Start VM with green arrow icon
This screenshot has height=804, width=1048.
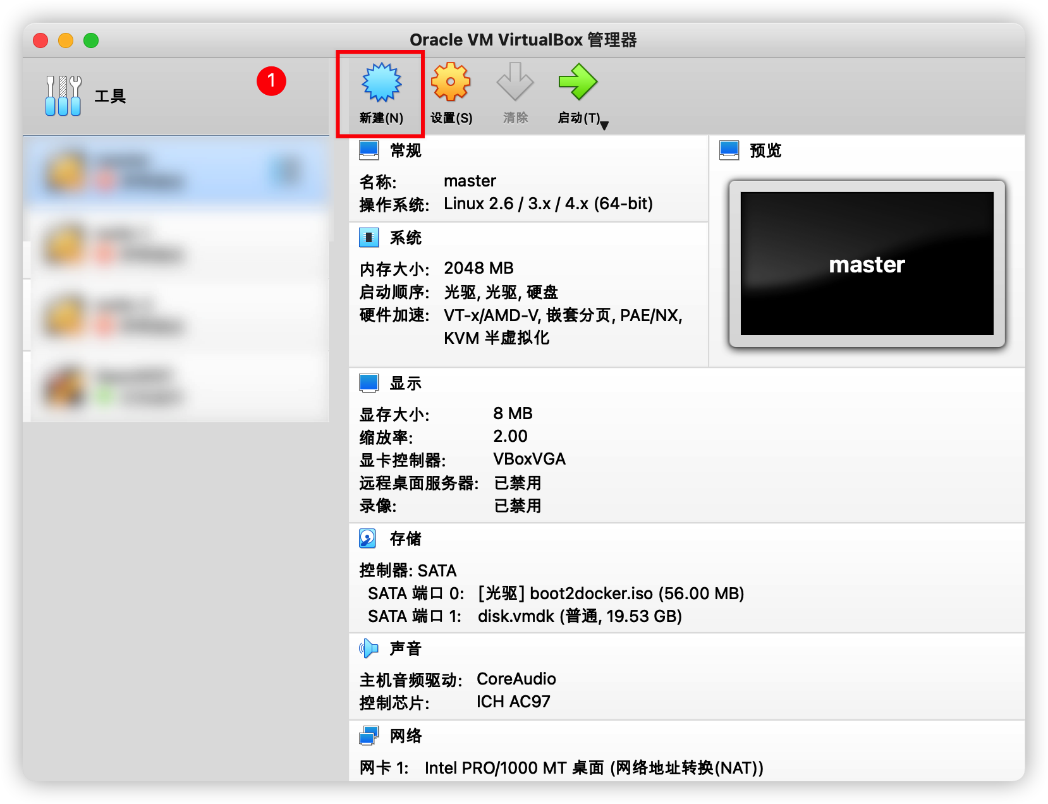coord(577,82)
